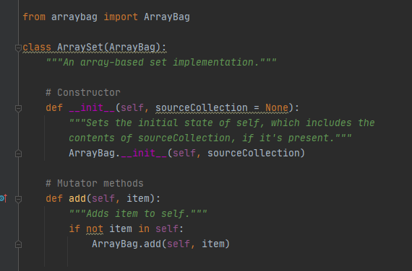The width and height of the screenshot is (412, 271).
Task: Click the underlined sourceCollection parameter in def line
Action: pos(201,107)
